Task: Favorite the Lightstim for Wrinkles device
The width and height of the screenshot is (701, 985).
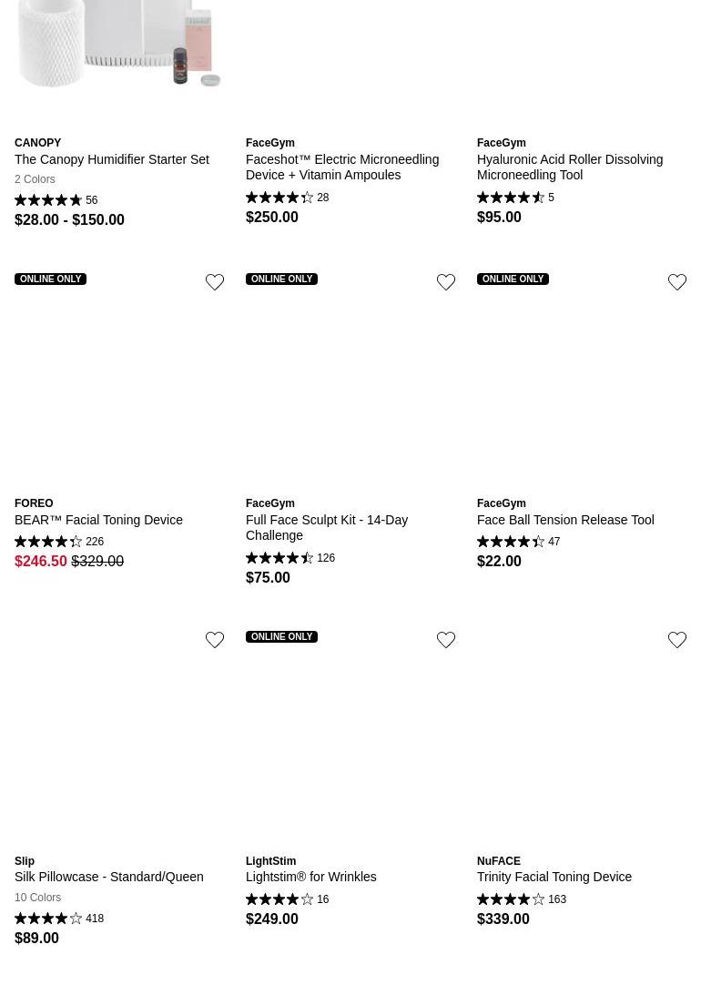Action: pyautogui.click(x=446, y=640)
